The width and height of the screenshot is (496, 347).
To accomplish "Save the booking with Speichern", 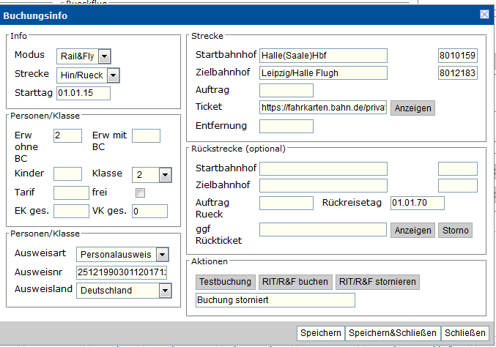I will coord(320,333).
